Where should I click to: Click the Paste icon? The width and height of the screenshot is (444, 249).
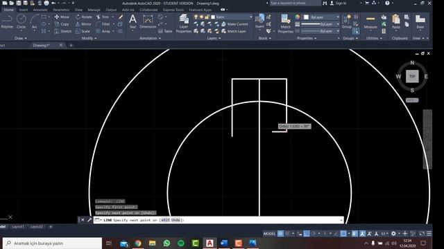[x=396, y=21]
